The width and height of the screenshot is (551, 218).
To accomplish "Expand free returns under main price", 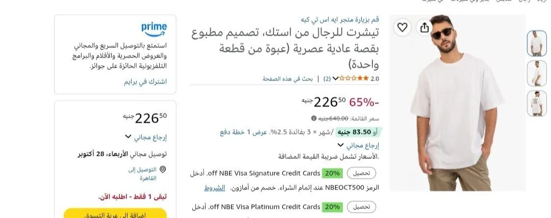I will (358, 145).
